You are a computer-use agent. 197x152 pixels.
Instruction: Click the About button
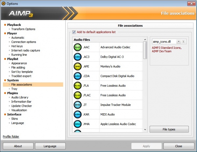point(18,146)
